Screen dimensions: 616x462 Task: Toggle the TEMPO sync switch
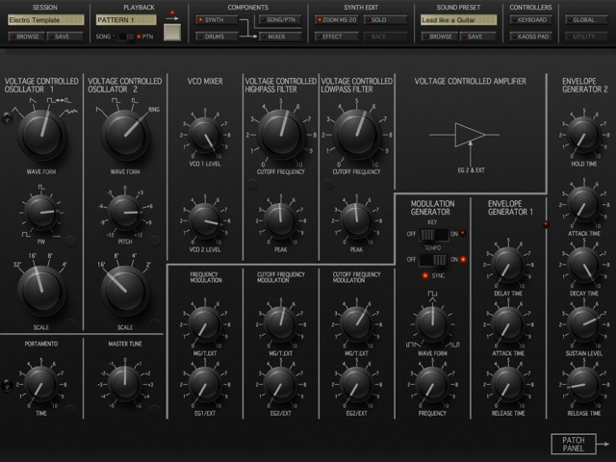coord(432,258)
